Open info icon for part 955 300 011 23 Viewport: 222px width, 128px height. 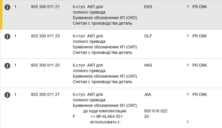[8, 36]
